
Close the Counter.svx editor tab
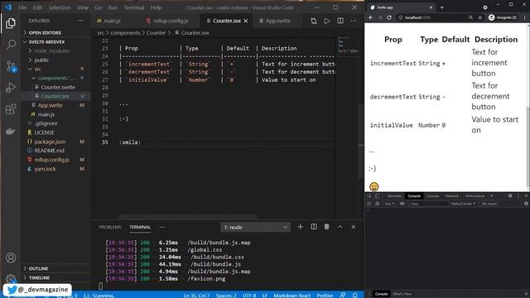point(246,21)
